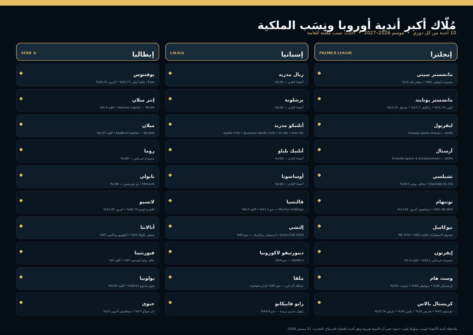Click the فيورنتينا club name
The image size is (473, 335).
[145, 253]
